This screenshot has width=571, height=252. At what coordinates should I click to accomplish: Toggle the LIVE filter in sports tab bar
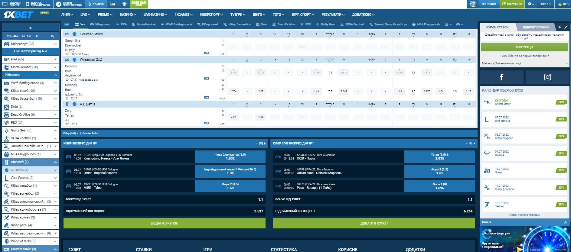67,24
